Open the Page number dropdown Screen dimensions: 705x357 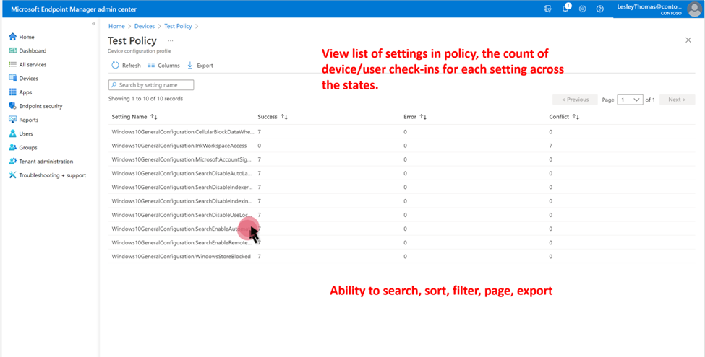click(631, 100)
